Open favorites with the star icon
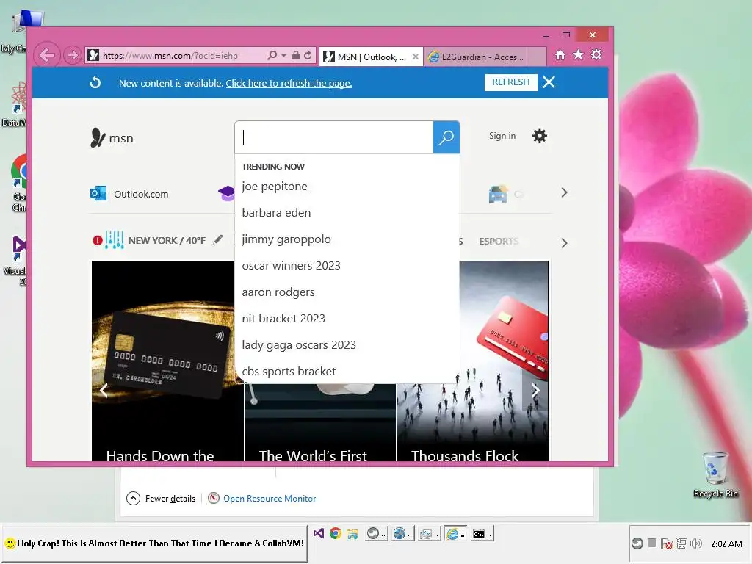Screen dimensions: 752x564 point(579,54)
